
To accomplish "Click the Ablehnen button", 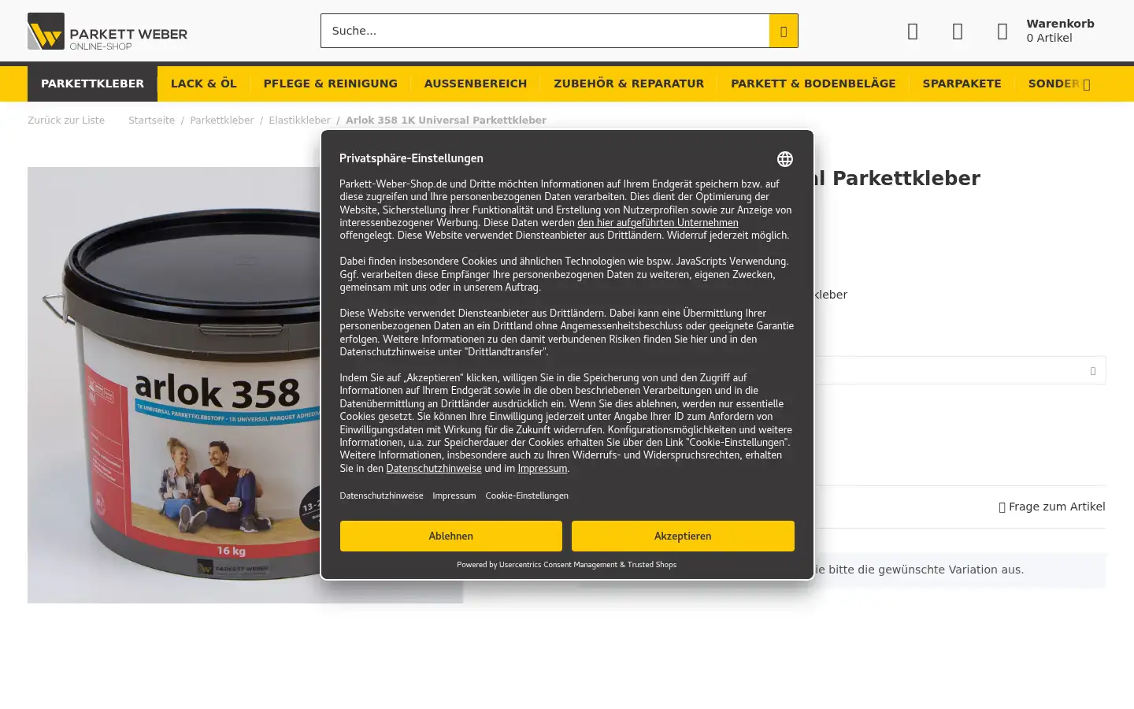I will 451,536.
